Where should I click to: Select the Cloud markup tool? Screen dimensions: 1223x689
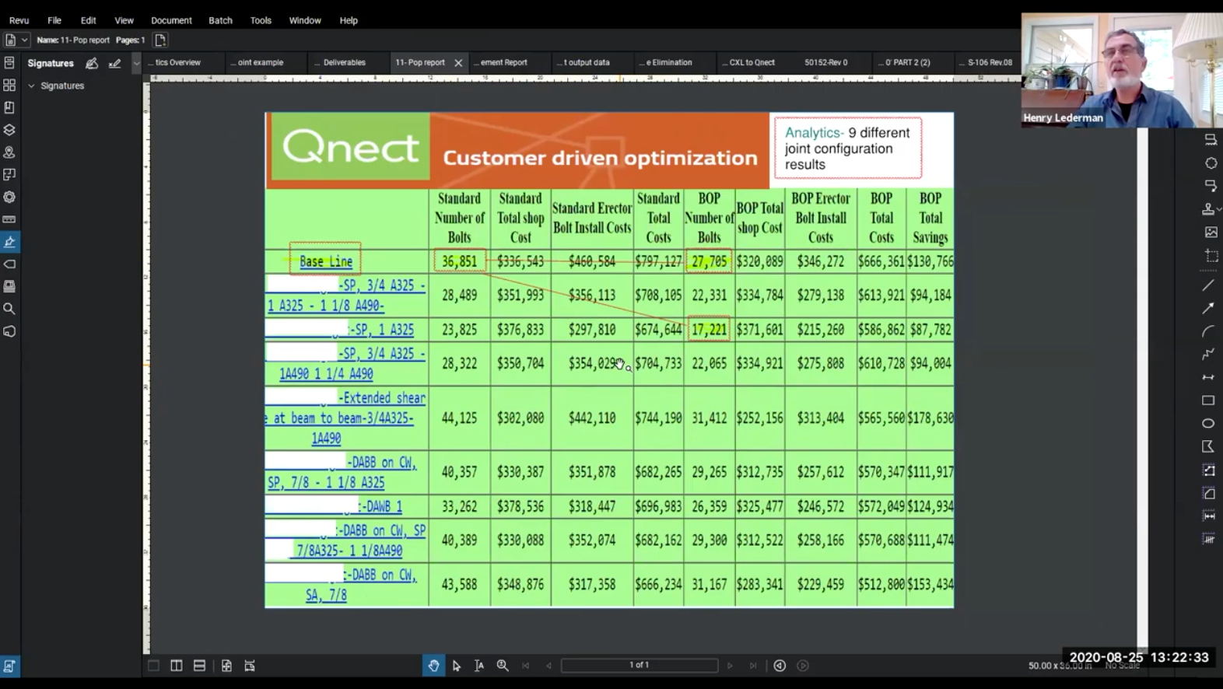click(1211, 163)
